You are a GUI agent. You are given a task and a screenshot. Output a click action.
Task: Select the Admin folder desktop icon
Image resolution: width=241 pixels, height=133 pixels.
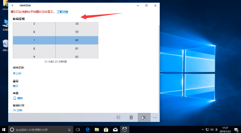[5, 6]
